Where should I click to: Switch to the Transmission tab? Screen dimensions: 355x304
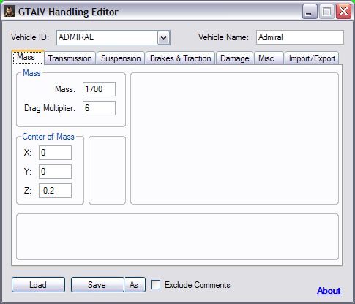70,58
